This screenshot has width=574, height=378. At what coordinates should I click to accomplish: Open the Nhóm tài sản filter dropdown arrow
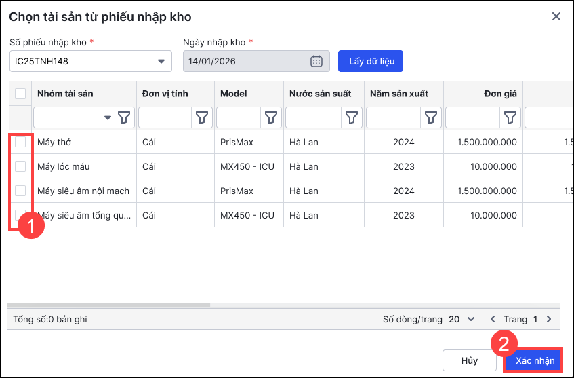click(108, 118)
